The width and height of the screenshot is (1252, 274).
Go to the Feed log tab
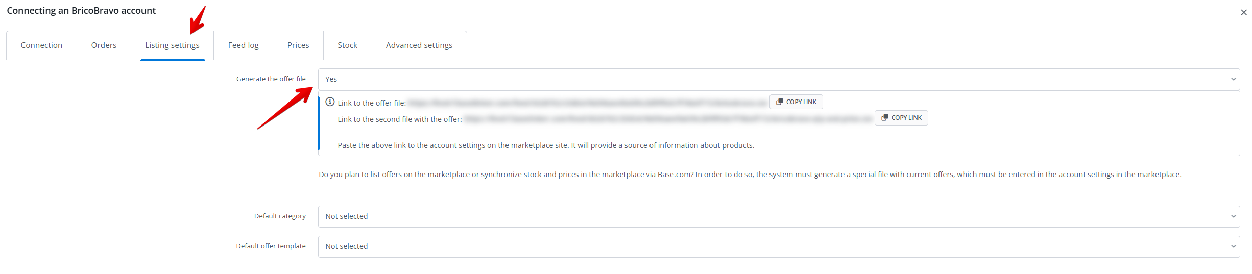tap(243, 45)
